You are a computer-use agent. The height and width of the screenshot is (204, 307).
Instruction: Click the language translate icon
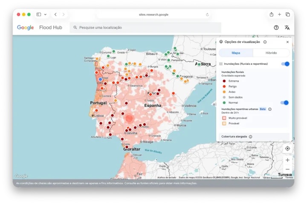click(x=287, y=27)
